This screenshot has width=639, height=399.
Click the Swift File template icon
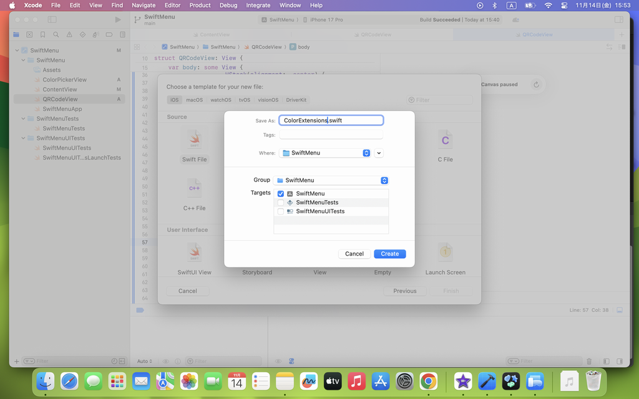coord(194,140)
